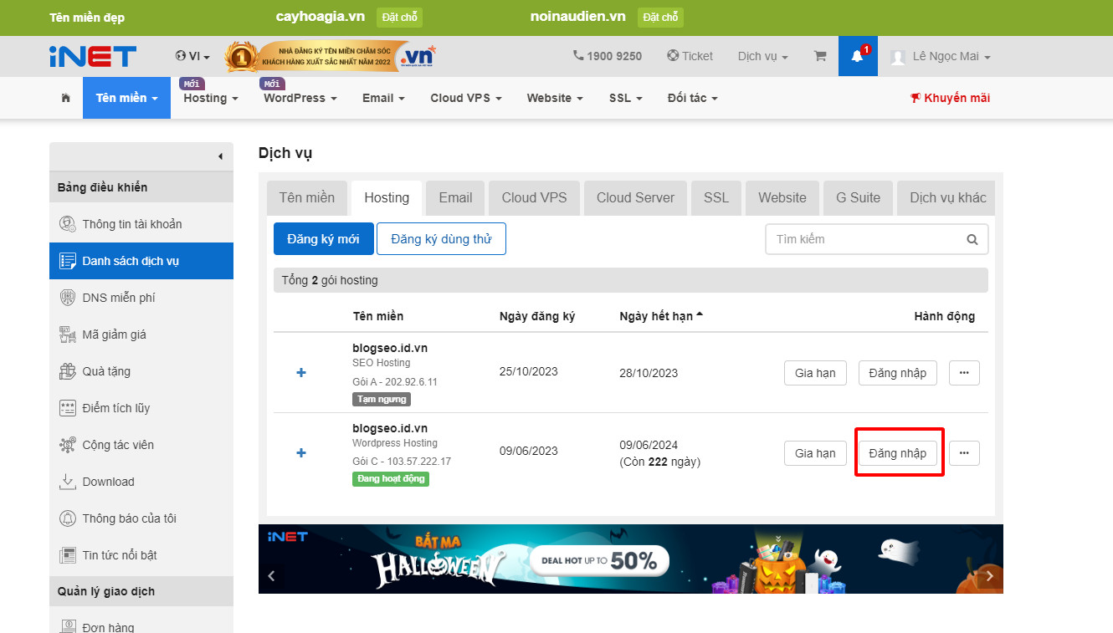Click the home icon in navigation bar
Viewport: 1113px width, 633px height.
(x=65, y=98)
